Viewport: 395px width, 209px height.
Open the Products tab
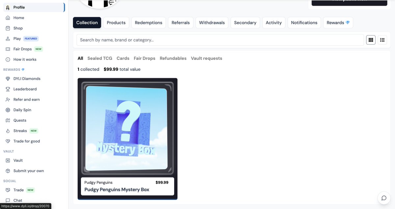(x=116, y=23)
